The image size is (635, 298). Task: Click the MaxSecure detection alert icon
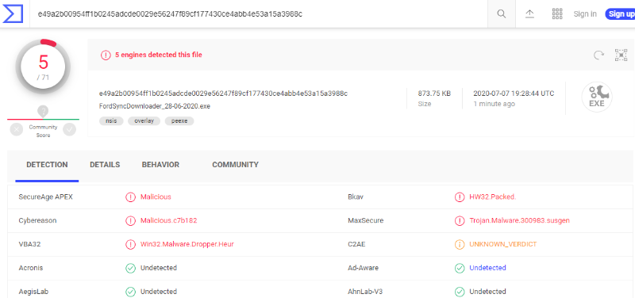click(x=460, y=221)
